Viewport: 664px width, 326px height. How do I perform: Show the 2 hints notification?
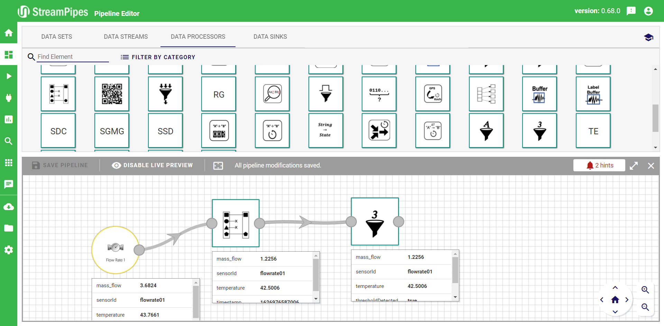pyautogui.click(x=599, y=165)
